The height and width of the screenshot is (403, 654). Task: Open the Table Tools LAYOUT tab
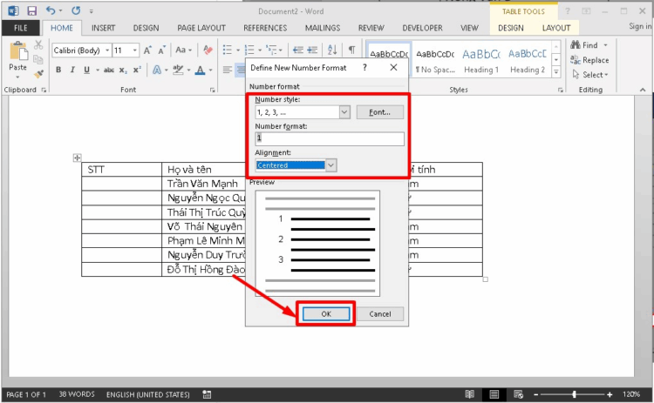point(556,28)
